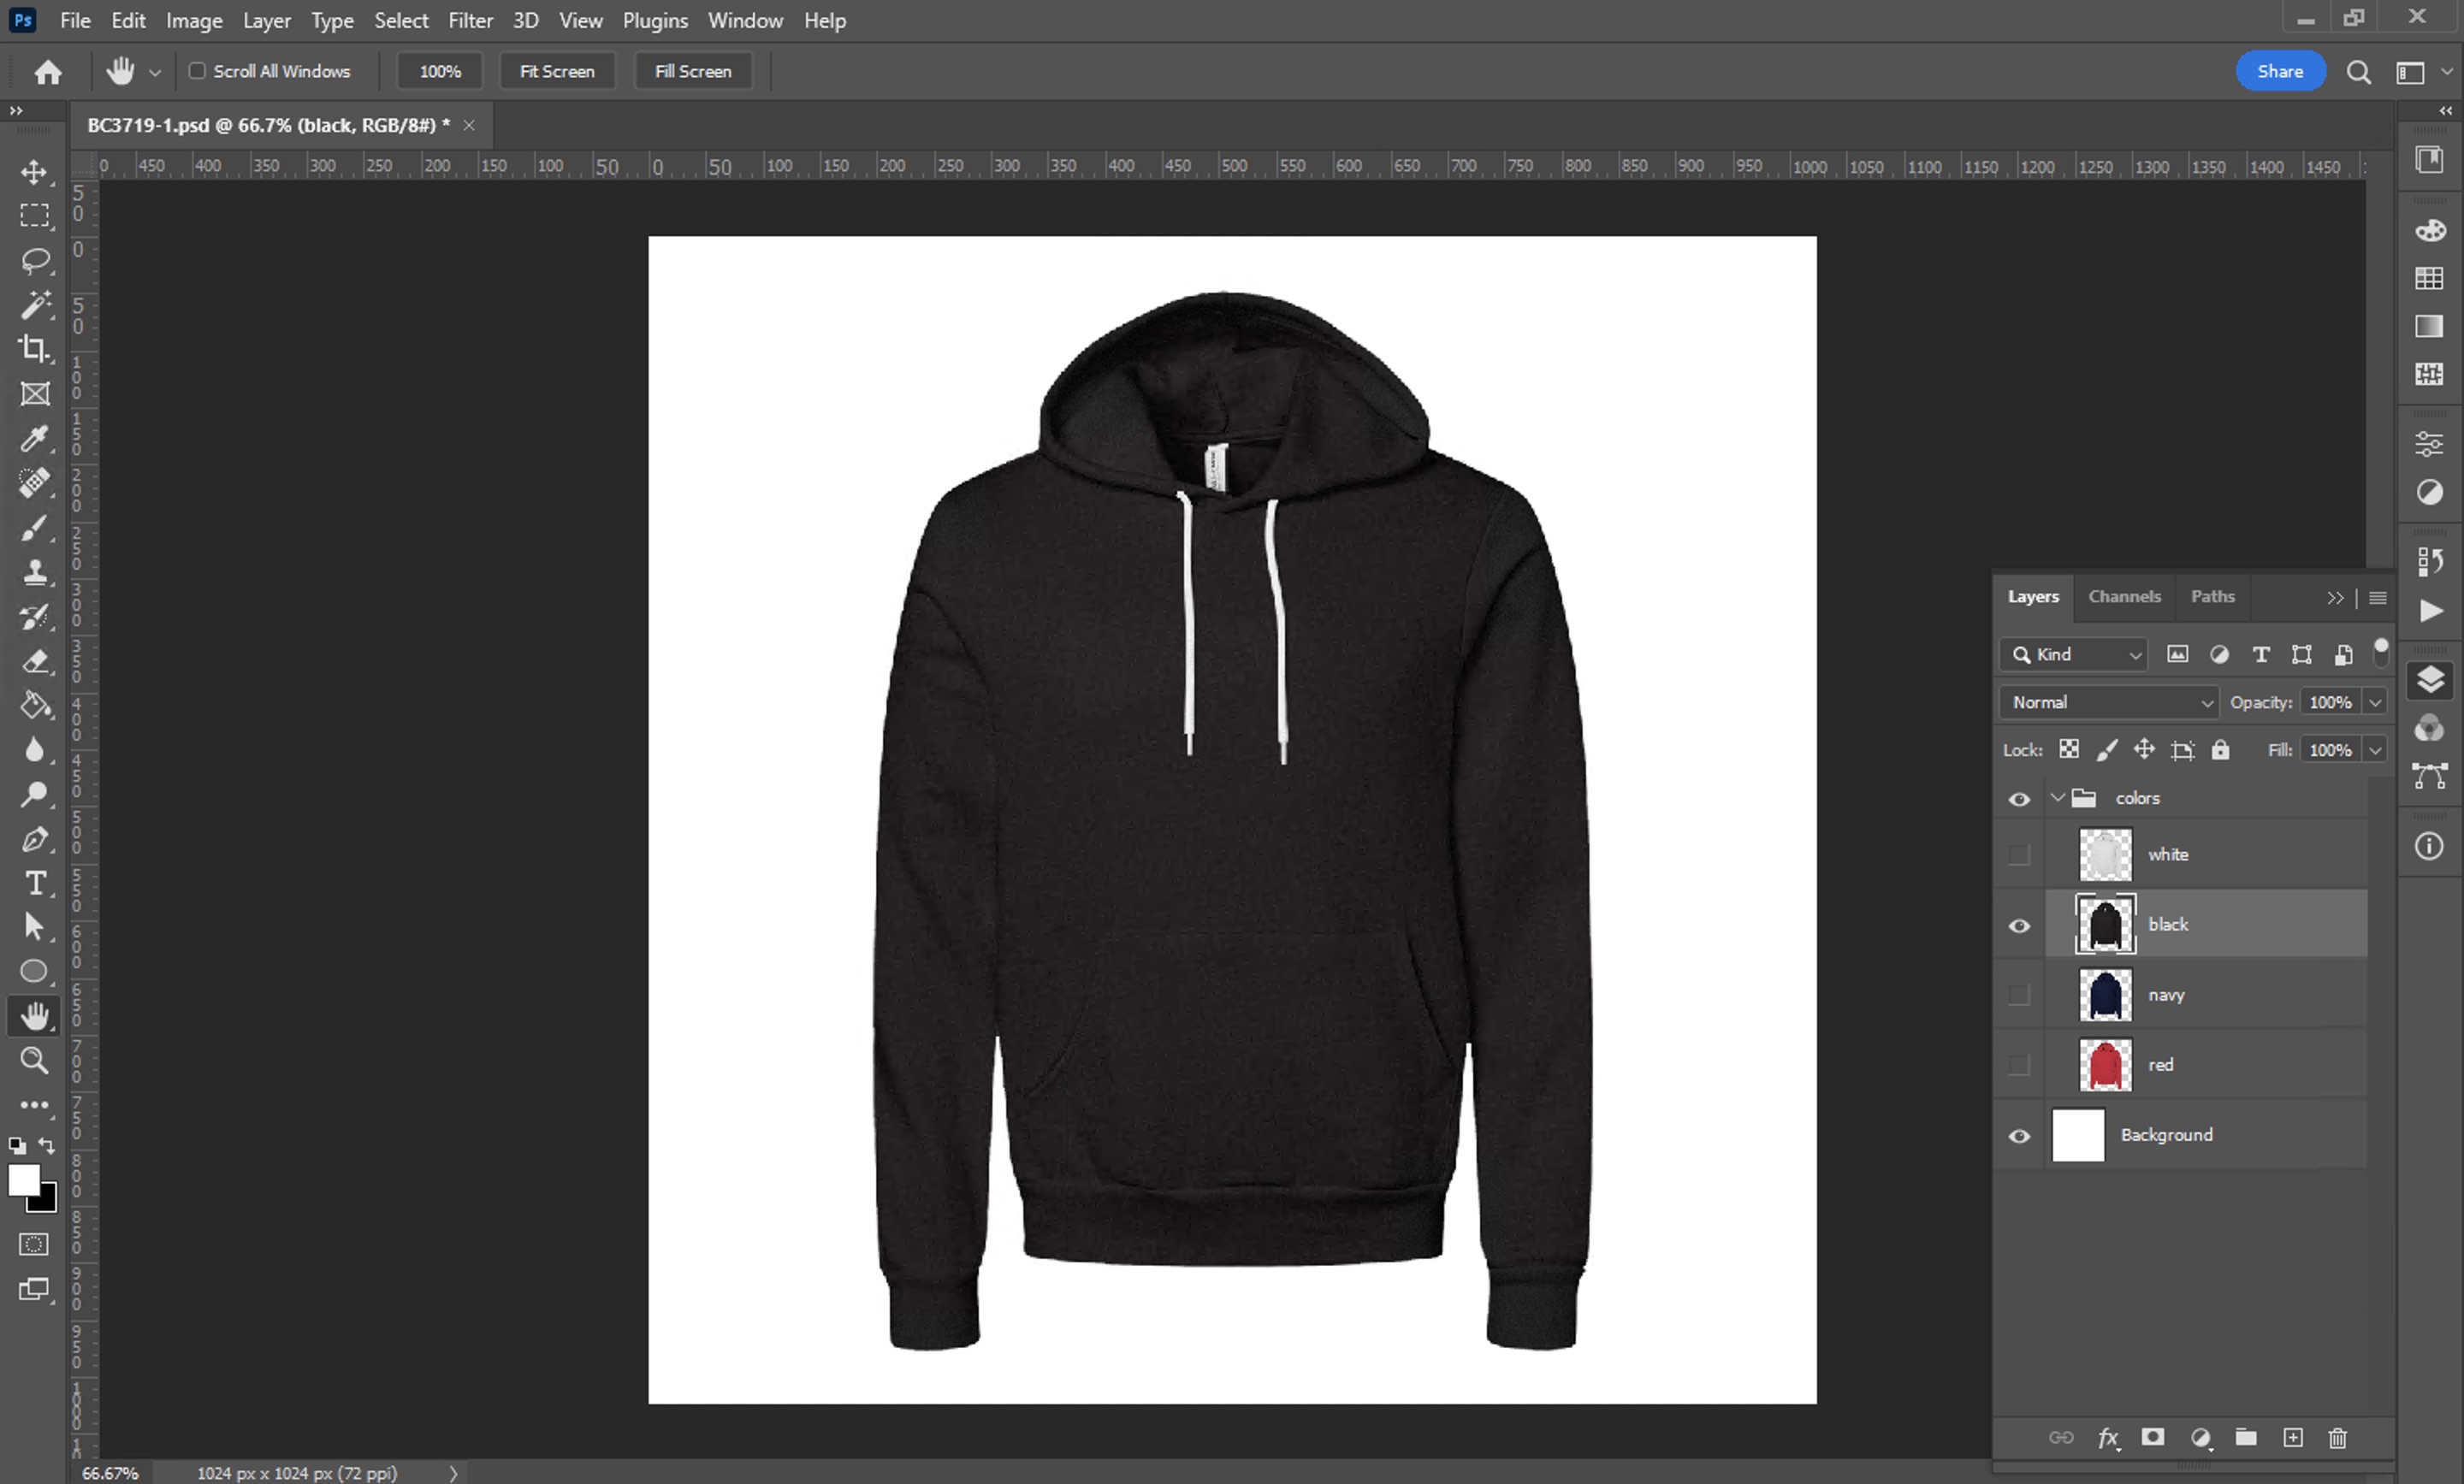Select the Eyedropper tool
Viewport: 2464px width, 1484px height.
pyautogui.click(x=34, y=438)
